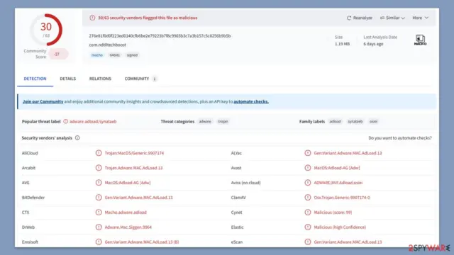Open the Relations tab
This screenshot has width=454, height=255.
tap(100, 79)
